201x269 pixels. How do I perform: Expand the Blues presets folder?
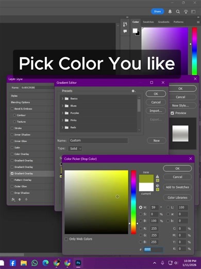point(62,106)
